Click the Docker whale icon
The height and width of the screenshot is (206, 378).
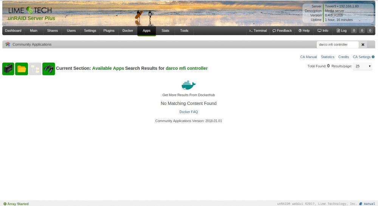(189, 85)
